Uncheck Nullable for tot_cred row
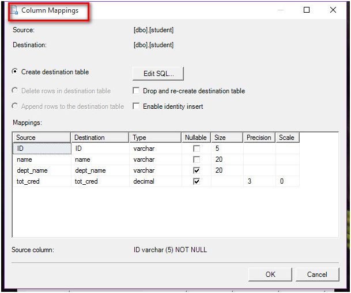This screenshot has width=351, height=293. pyautogui.click(x=197, y=181)
